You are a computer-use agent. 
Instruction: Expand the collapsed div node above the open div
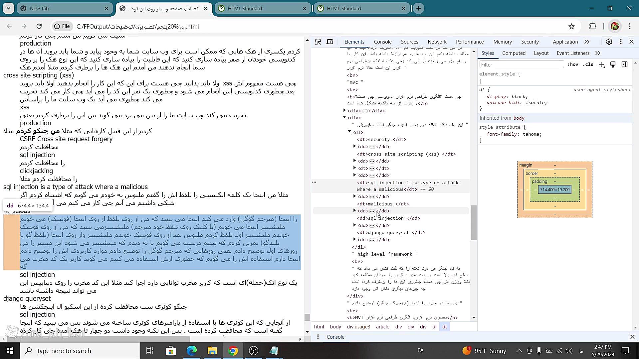coord(345,110)
